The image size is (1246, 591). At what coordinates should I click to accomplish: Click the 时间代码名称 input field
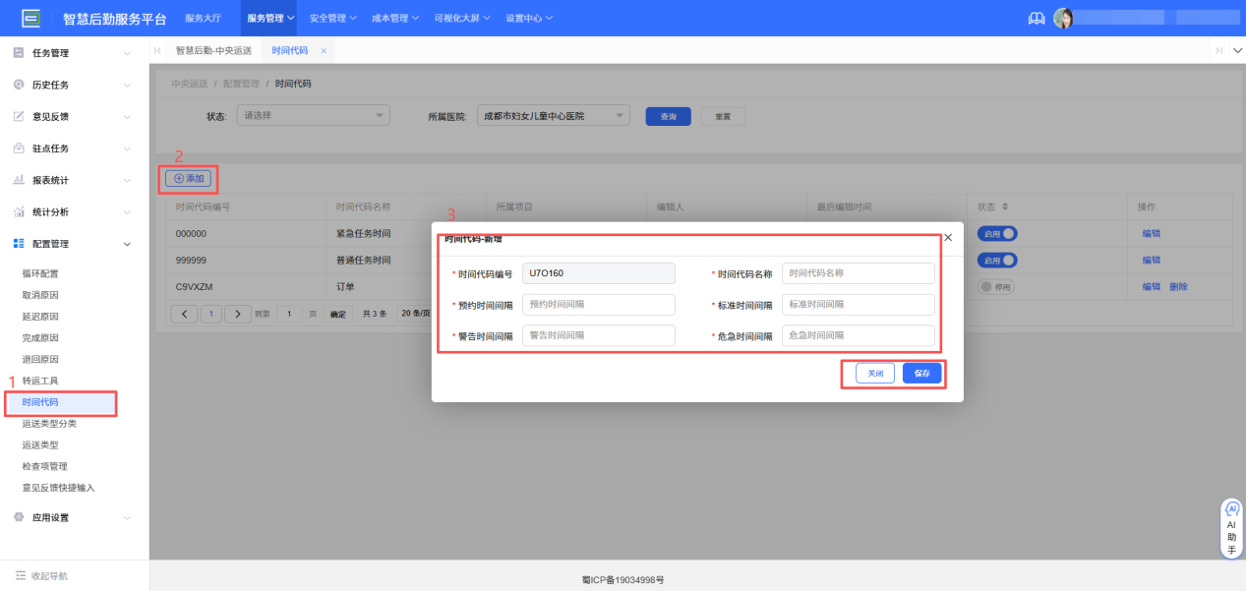[858, 272]
